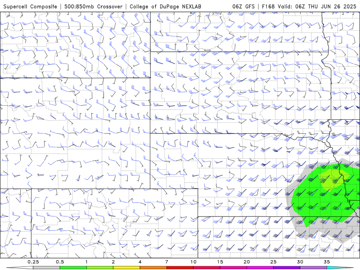The width and height of the screenshot is (360, 270).
Task: Select the bright green color bar segment
Action: pos(73,268)
